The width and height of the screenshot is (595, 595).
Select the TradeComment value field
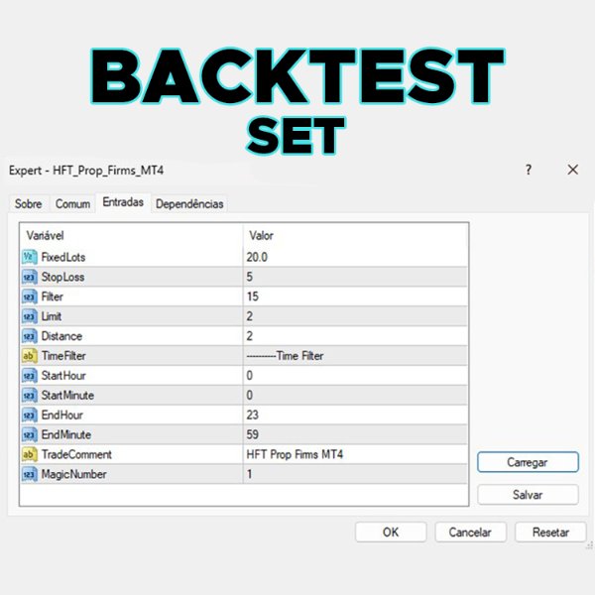point(355,454)
